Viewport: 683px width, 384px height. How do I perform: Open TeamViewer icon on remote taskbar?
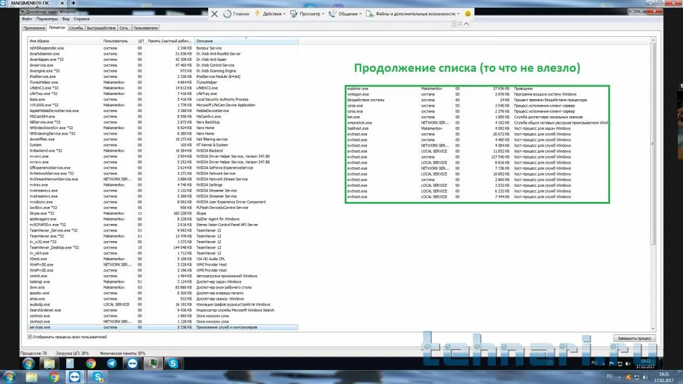coord(132,364)
